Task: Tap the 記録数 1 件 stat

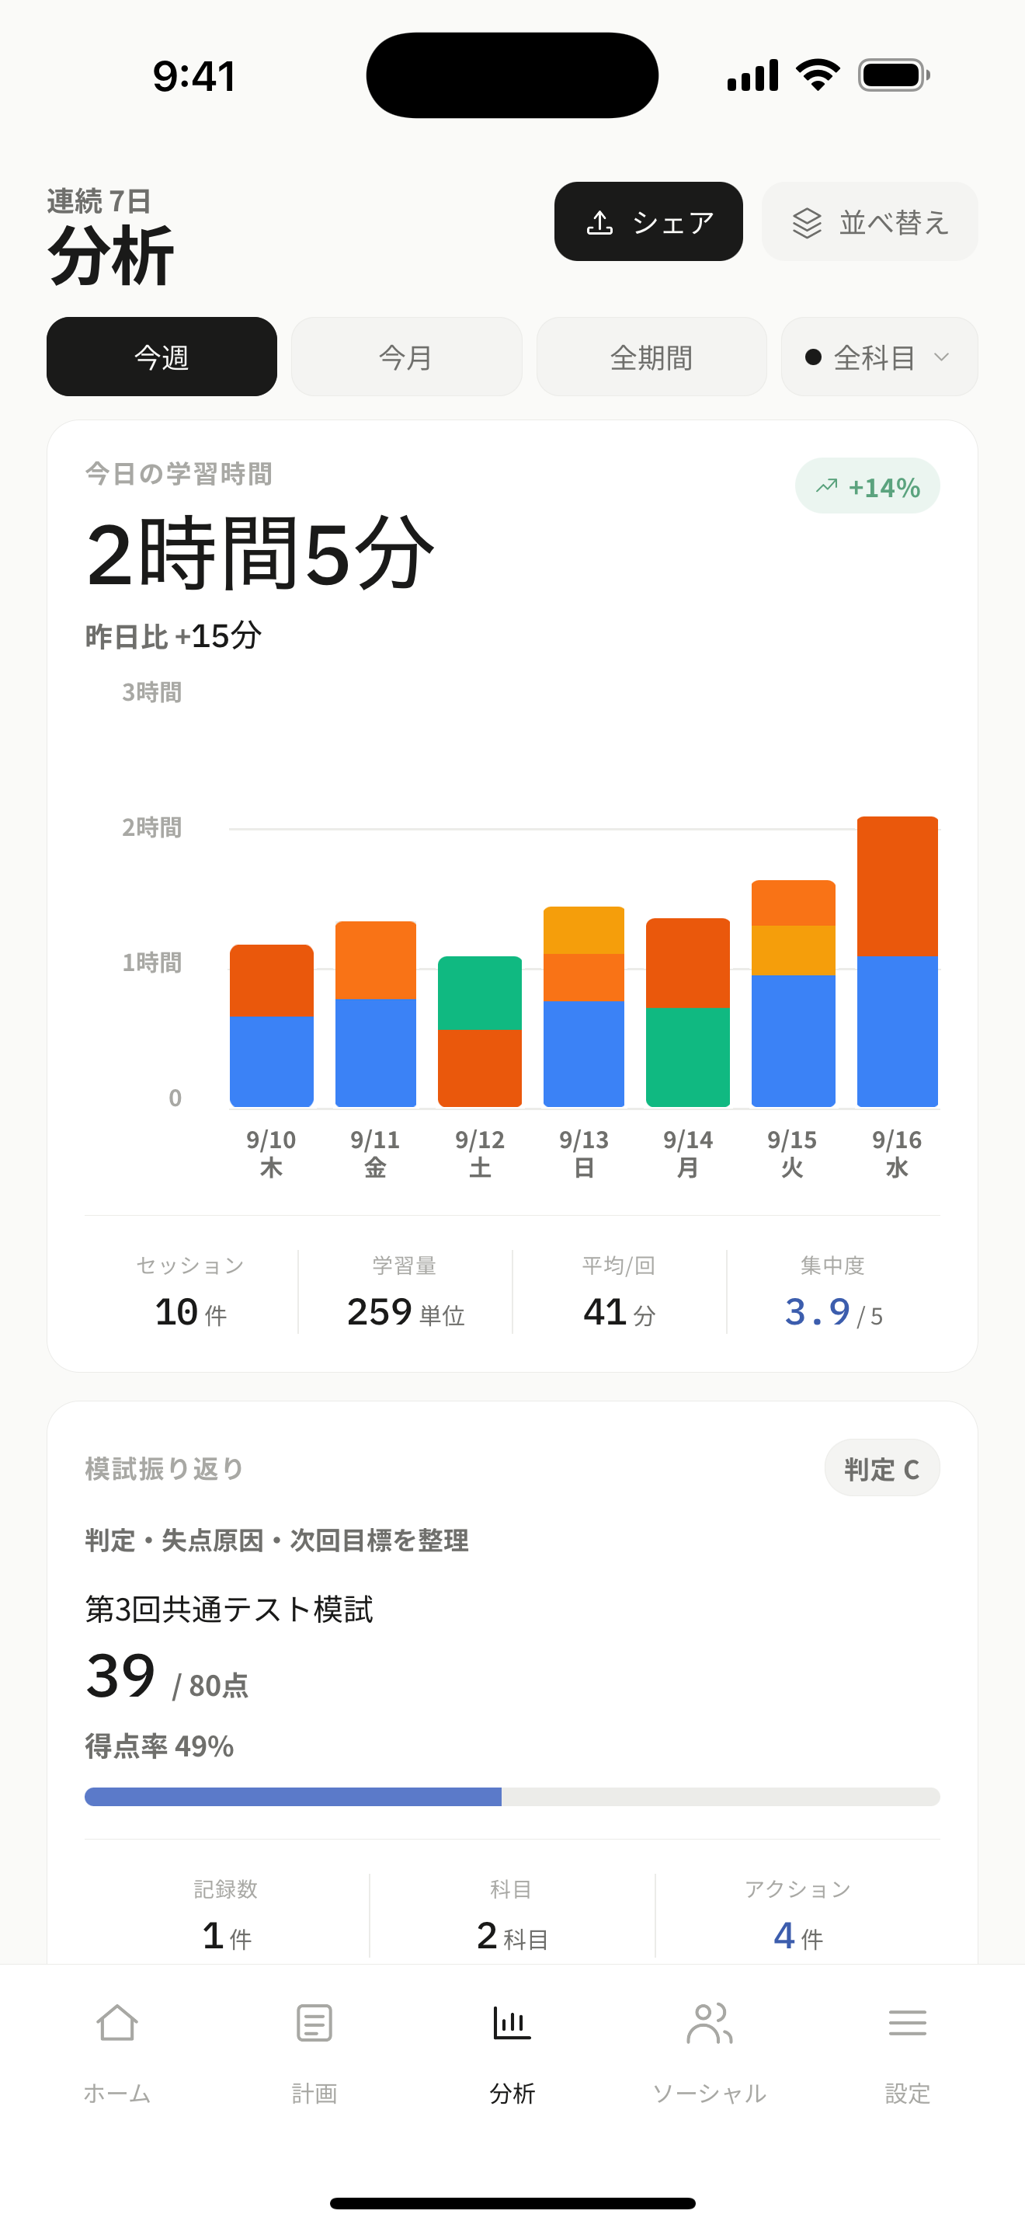Action: click(227, 1916)
